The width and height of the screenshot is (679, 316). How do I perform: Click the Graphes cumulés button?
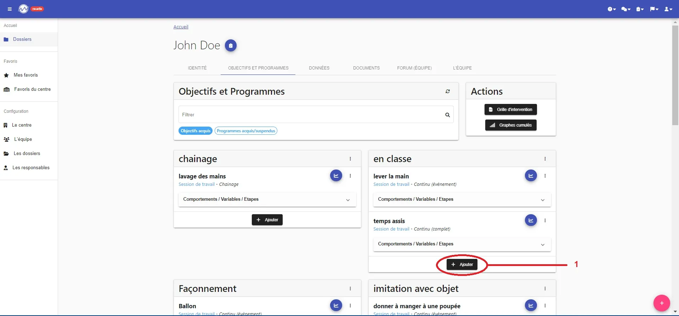tap(511, 125)
